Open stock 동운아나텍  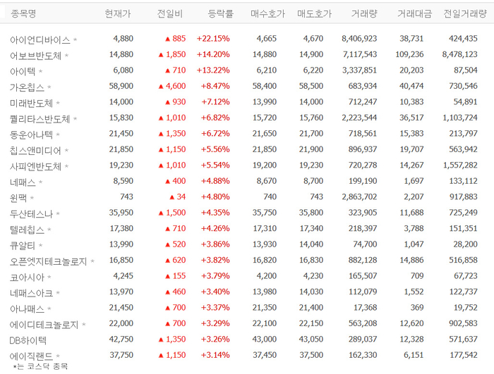[31, 135]
